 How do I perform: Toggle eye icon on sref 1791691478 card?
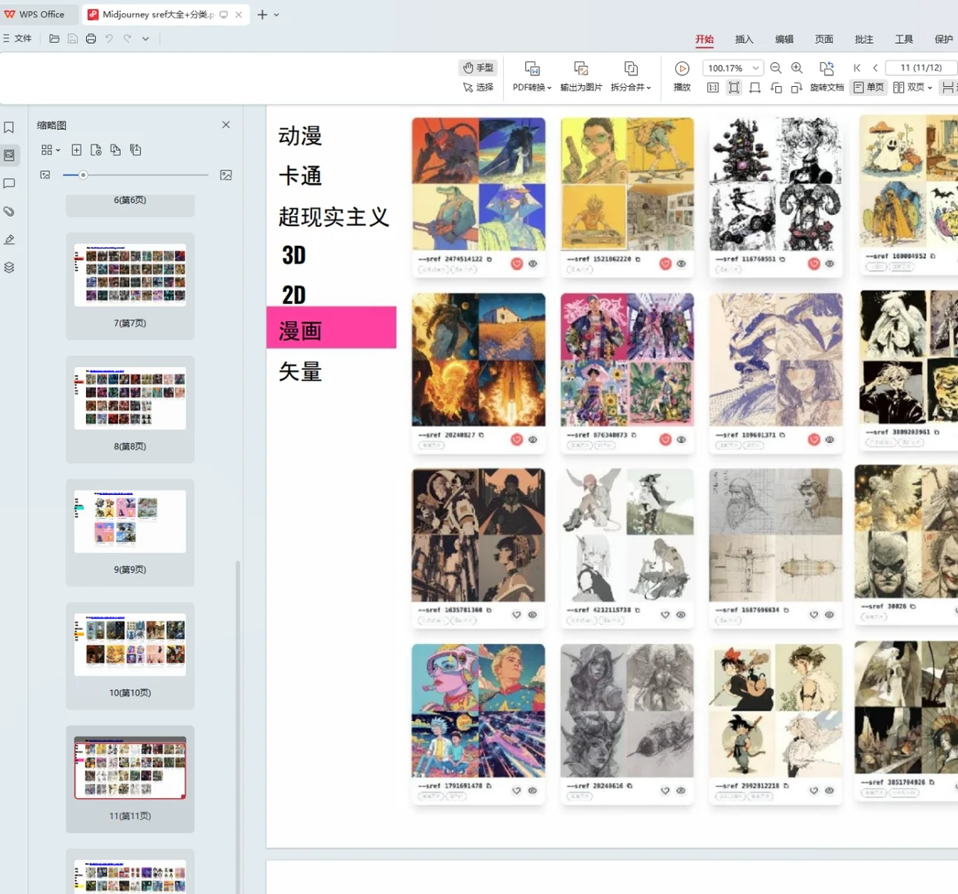coord(533,791)
